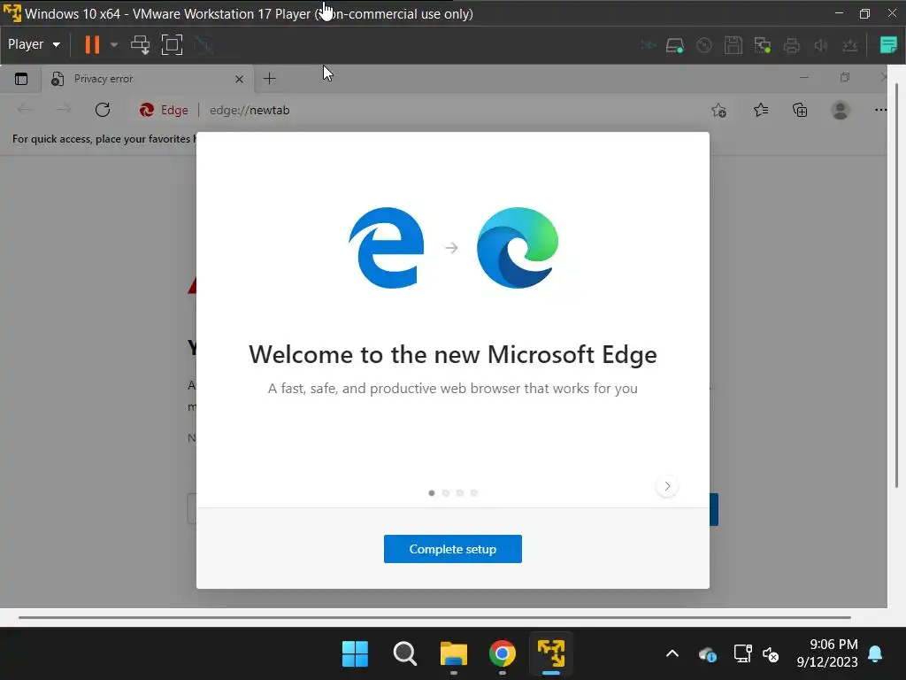Open the Favorites list icon
The image size is (906, 680).
(761, 110)
